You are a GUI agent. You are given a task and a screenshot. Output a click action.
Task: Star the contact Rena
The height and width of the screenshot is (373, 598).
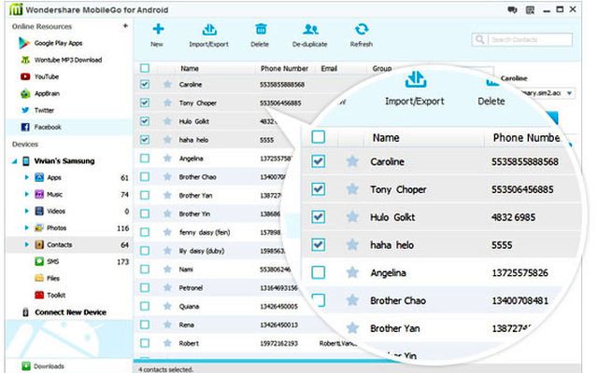pyautogui.click(x=167, y=325)
